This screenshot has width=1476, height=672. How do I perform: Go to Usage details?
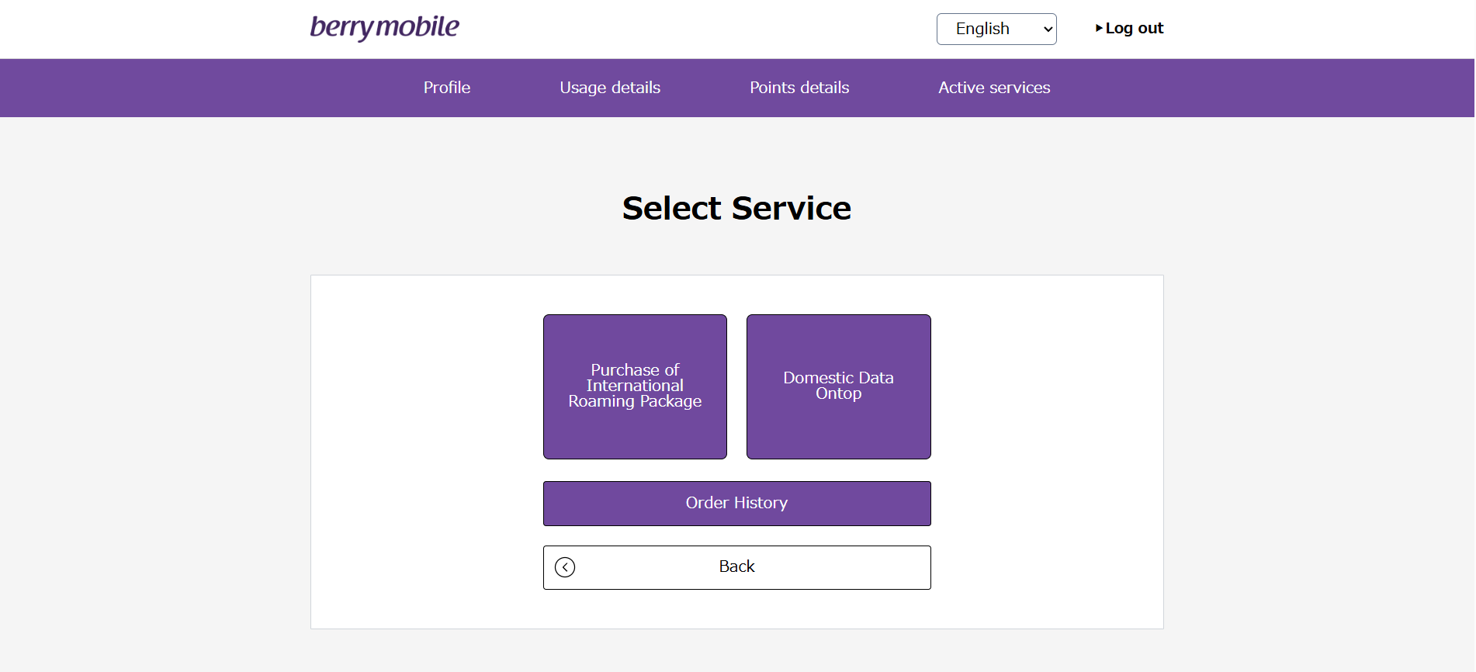point(610,88)
